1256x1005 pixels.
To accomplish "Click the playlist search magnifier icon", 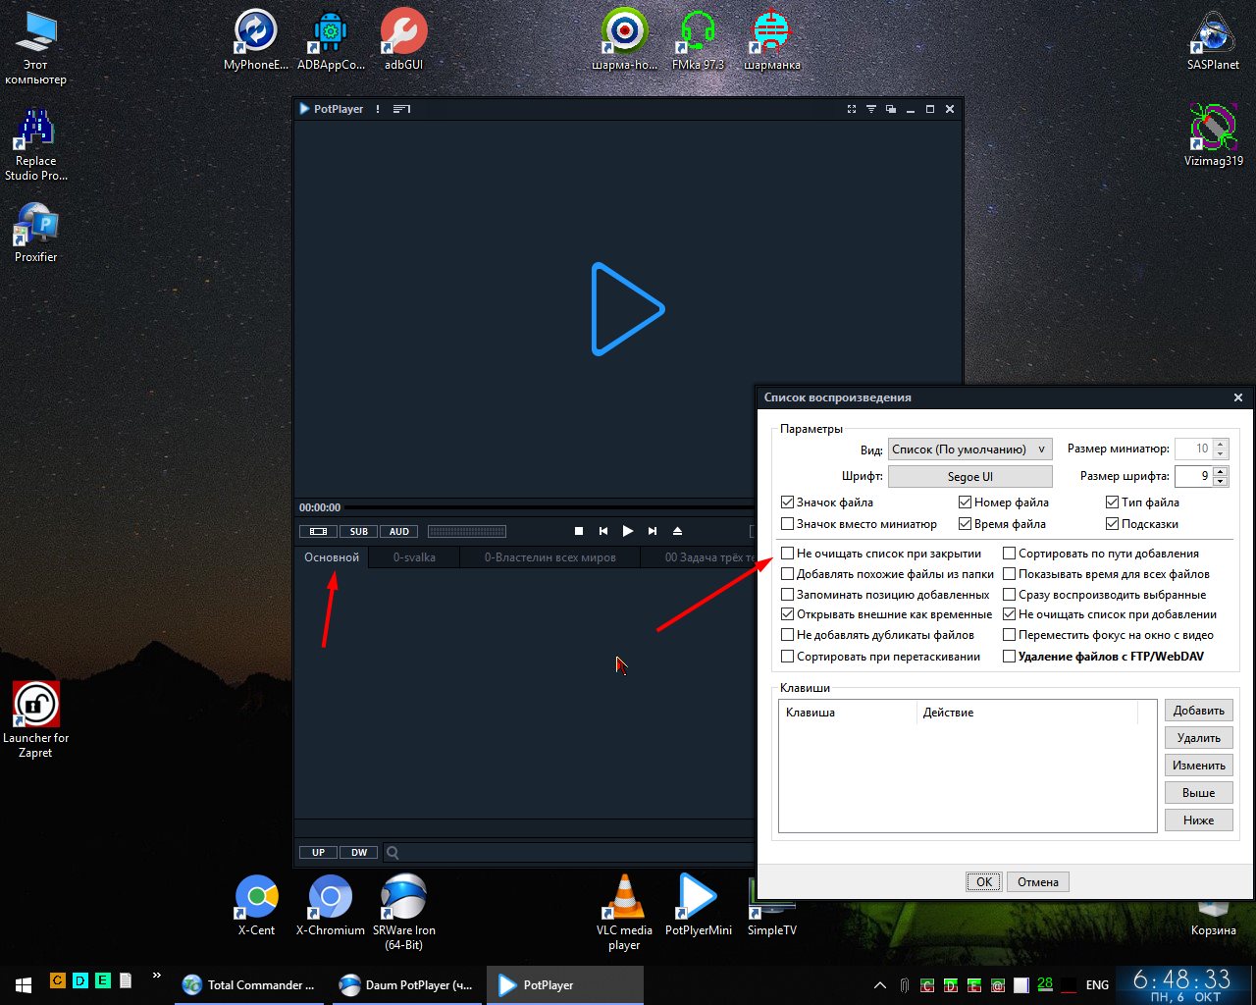I will point(392,852).
